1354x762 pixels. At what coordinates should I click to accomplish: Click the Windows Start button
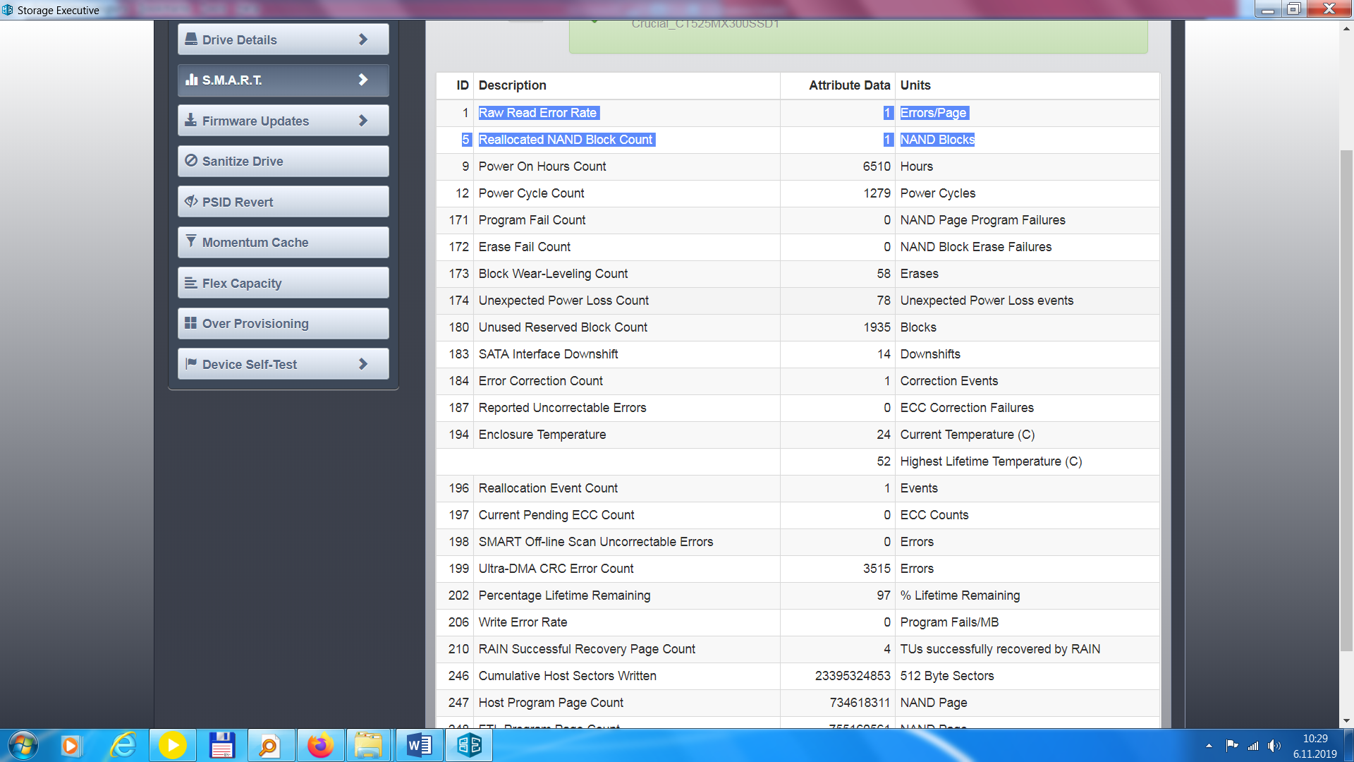(x=23, y=745)
